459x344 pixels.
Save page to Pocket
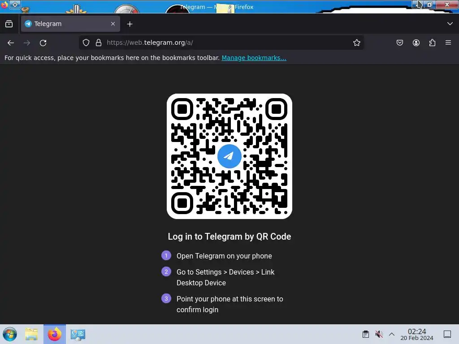(400, 43)
